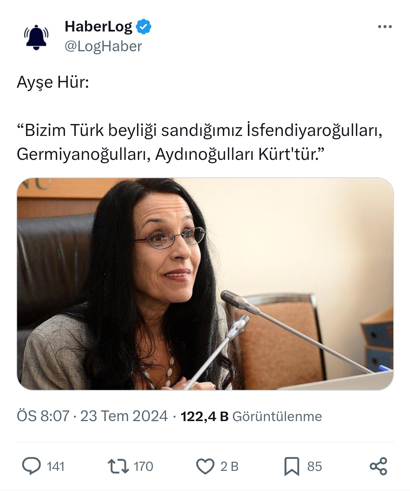Show the 2 B likes count

tap(229, 466)
